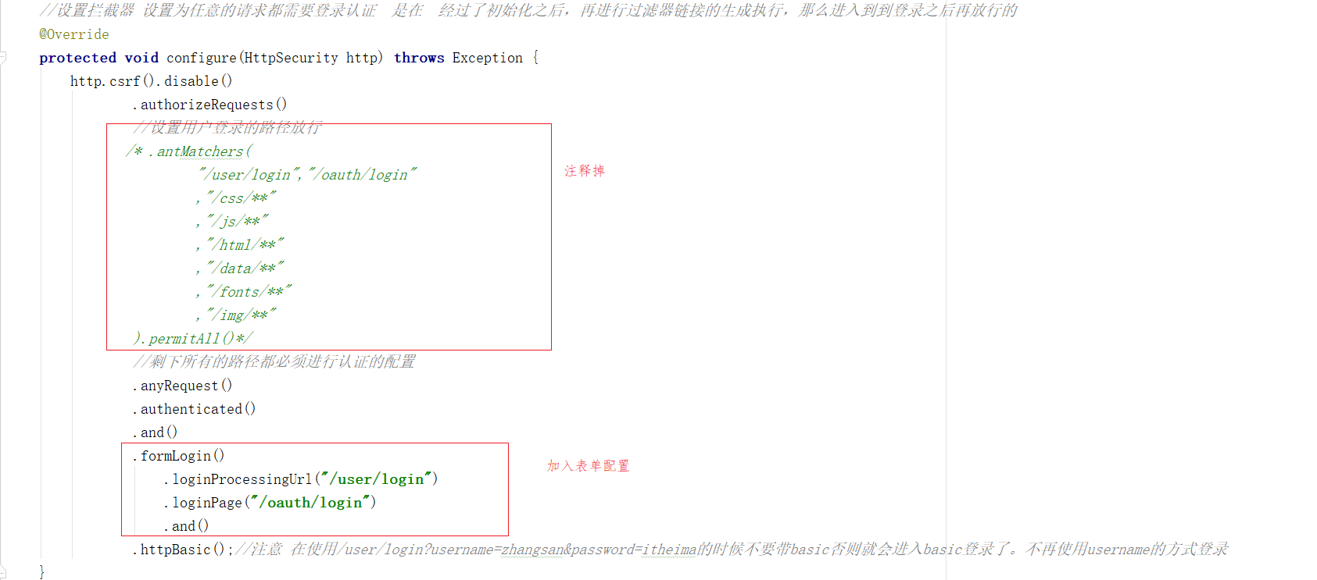Screen dimensions: 1317x580
Task: Click the void keyword
Action: coord(141,58)
